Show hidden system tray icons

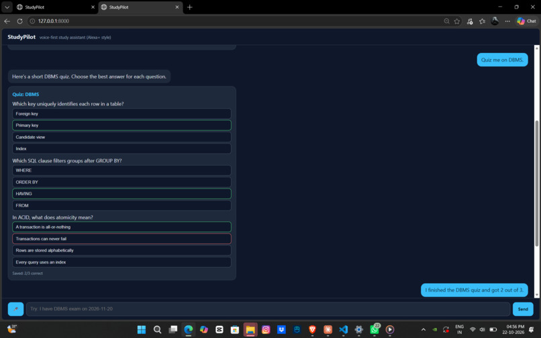point(424,329)
